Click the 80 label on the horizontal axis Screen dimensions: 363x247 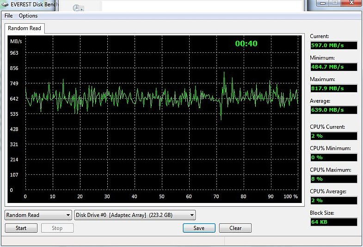(243, 196)
